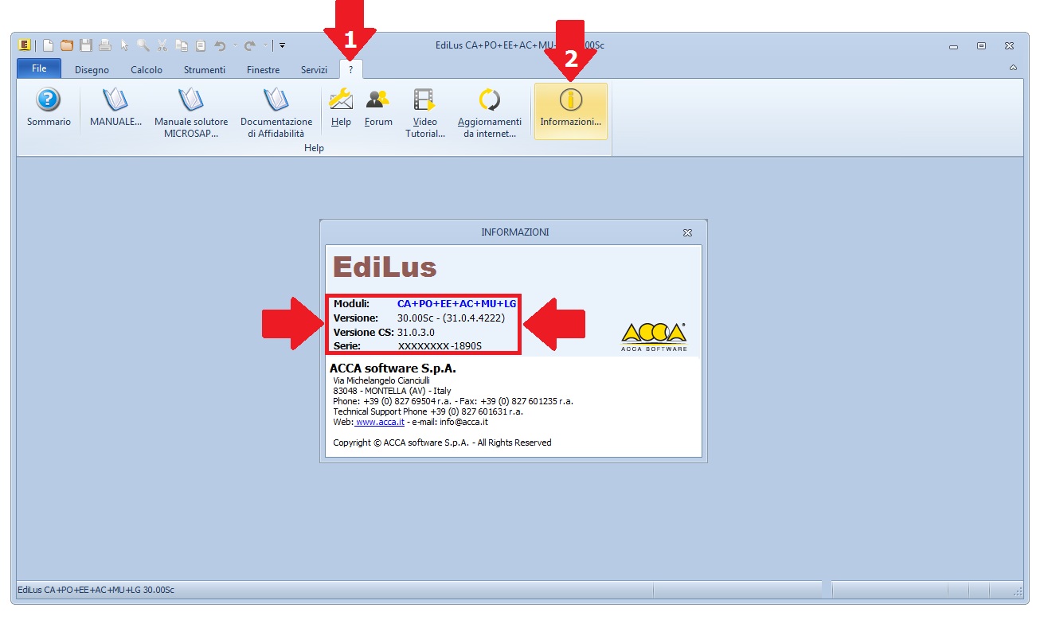
Task: Click the Informazioni button
Action: [570, 110]
